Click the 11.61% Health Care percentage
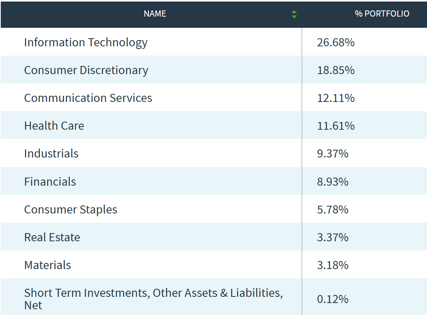Viewport: 427px width, 315px height. point(334,125)
